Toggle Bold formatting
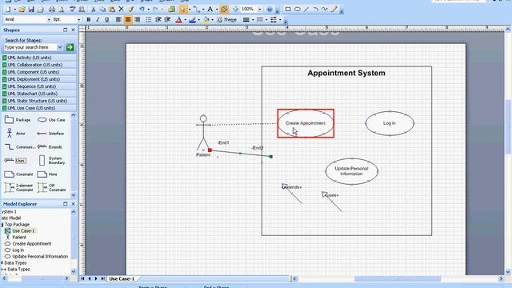 pos(89,19)
